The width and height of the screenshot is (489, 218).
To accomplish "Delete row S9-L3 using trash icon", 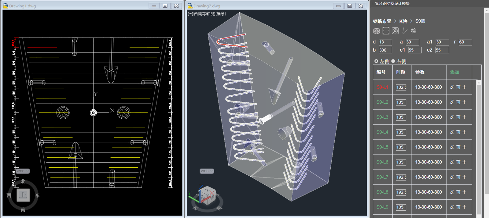I will click(x=458, y=117).
